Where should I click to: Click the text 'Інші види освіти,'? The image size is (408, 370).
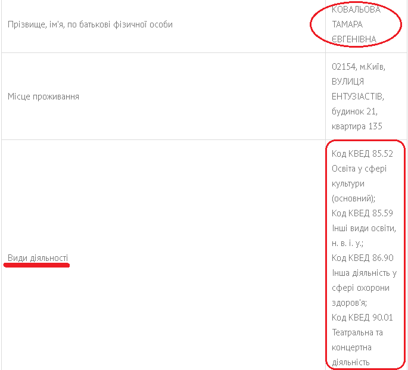click(364, 228)
